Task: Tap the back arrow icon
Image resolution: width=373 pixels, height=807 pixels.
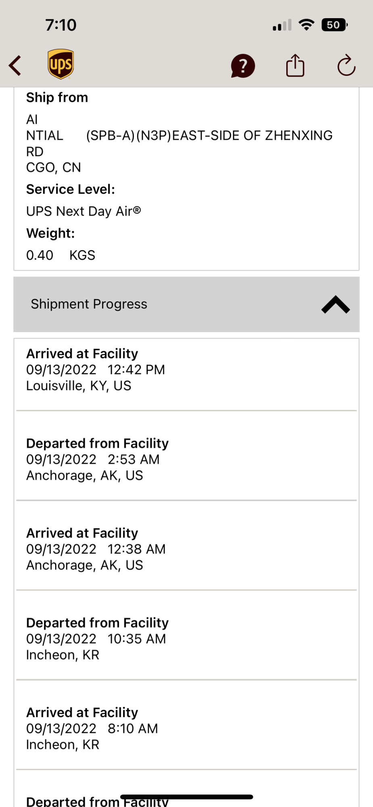Action: pyautogui.click(x=15, y=65)
